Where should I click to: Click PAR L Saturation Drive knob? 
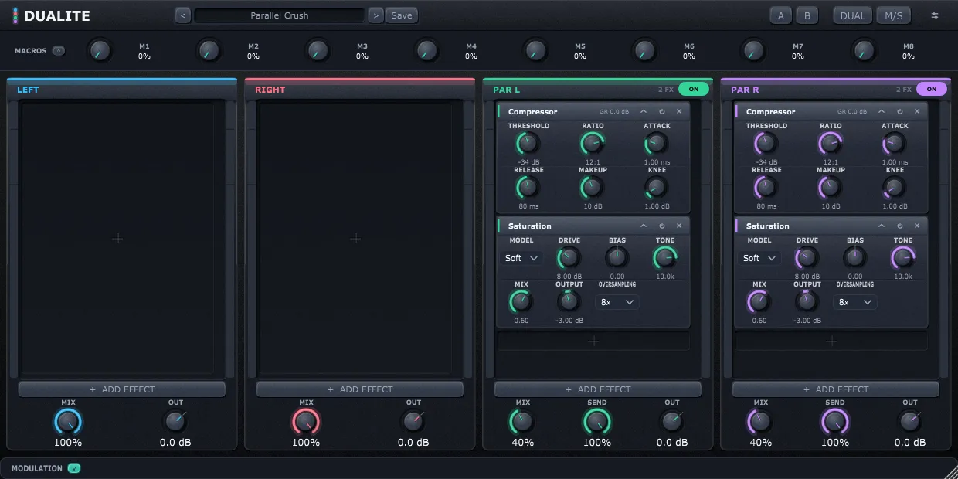point(569,258)
